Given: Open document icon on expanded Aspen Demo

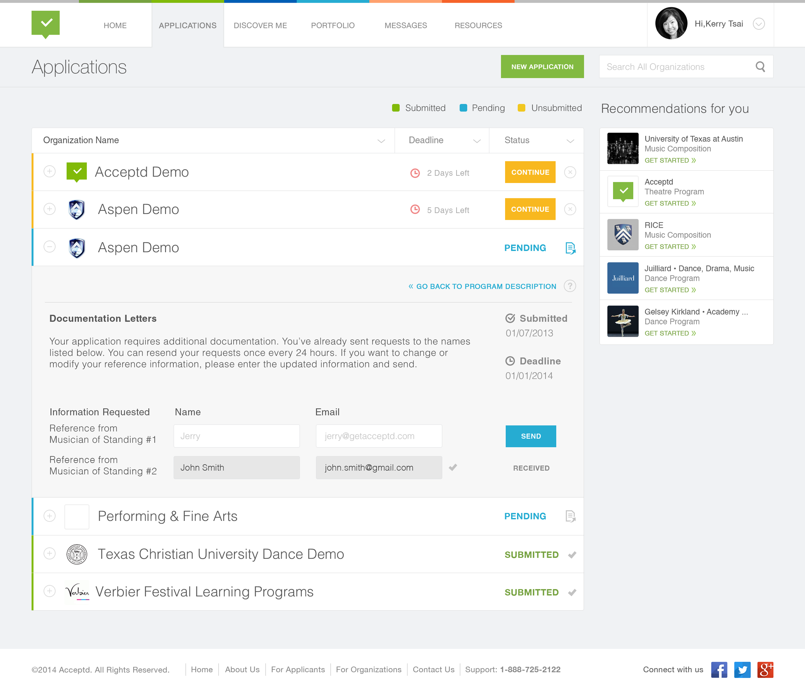Looking at the screenshot, I should point(570,248).
